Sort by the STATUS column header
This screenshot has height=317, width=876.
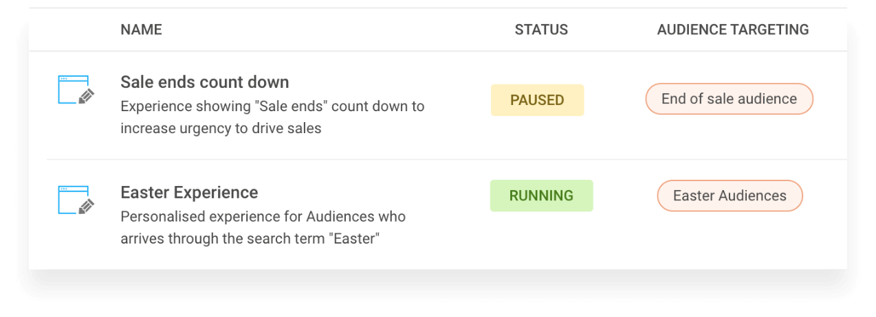pos(541,30)
